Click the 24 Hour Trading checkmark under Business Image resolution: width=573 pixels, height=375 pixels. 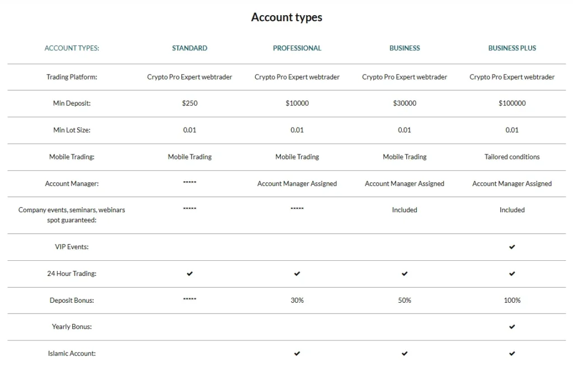click(405, 274)
